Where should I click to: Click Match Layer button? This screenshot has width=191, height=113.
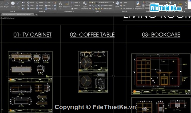tap(106, 9)
